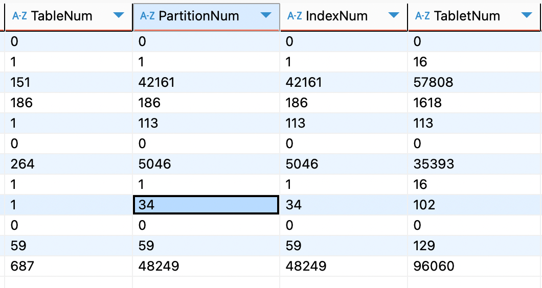
Task: Click the A-Z type icon beside TabletNum
Action: pos(422,16)
